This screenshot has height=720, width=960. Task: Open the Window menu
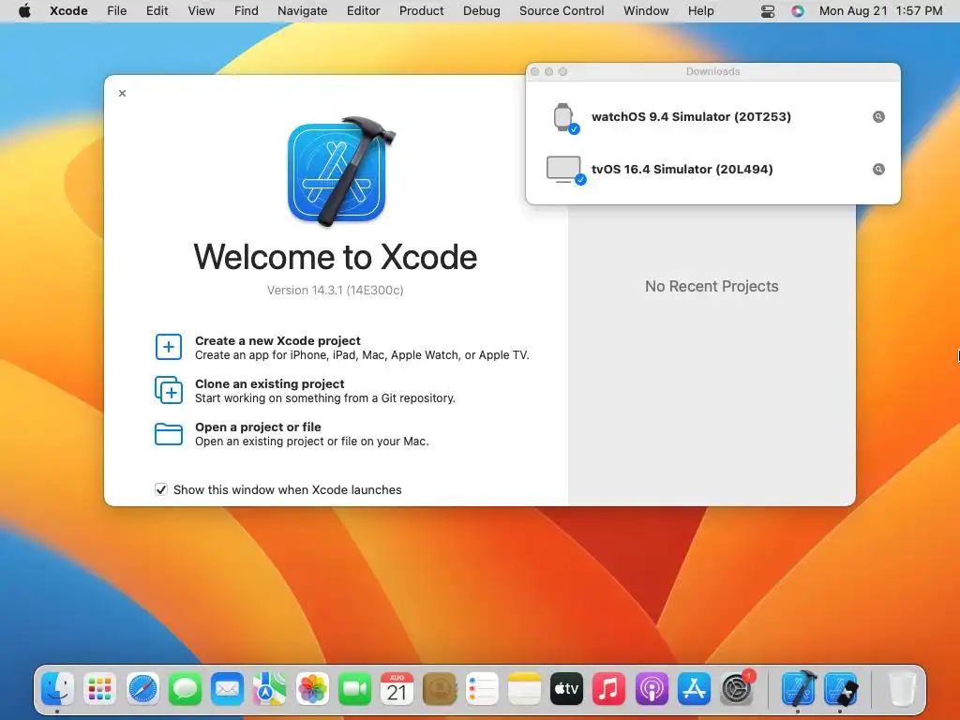[x=646, y=11]
